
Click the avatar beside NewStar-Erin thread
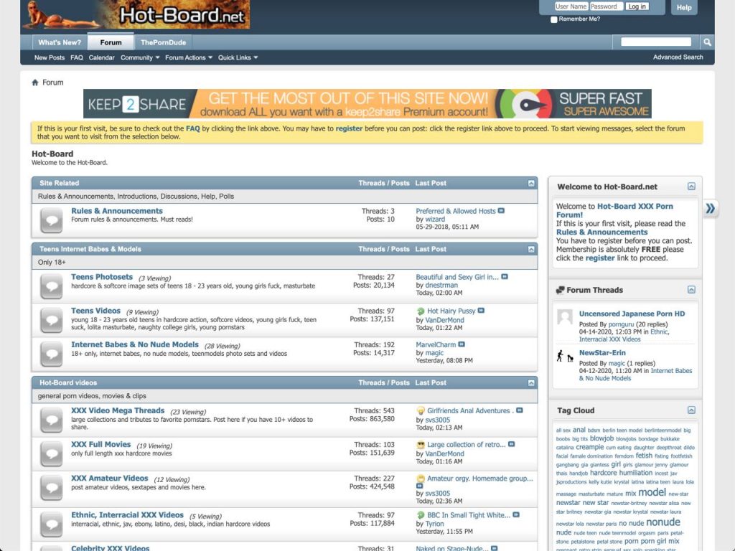coord(565,356)
